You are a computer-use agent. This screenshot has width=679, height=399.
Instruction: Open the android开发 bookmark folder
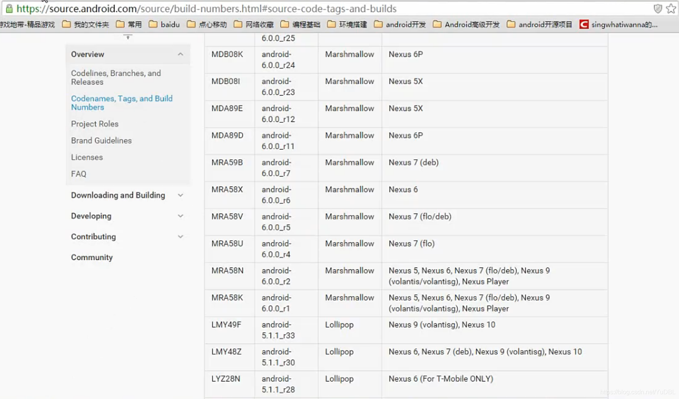[400, 24]
